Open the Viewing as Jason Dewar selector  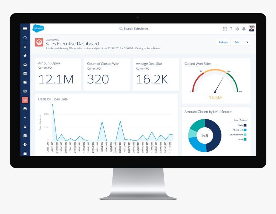pyautogui.click(x=148, y=48)
